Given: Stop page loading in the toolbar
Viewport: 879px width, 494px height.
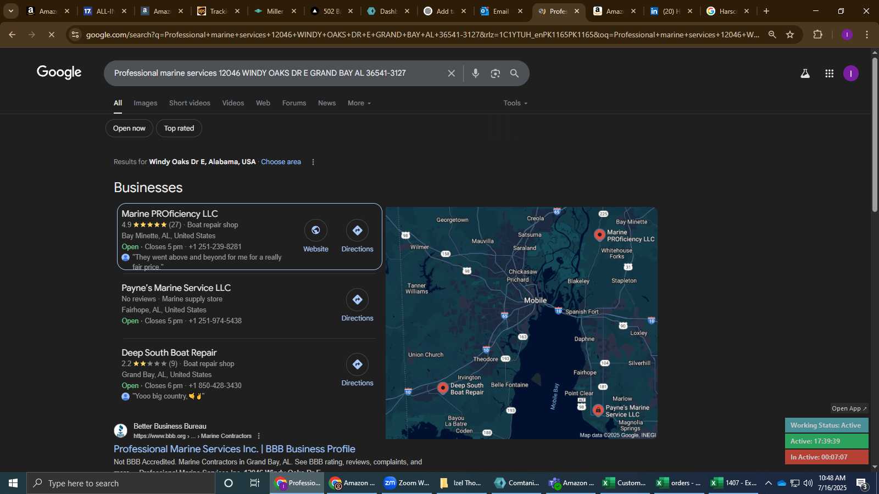Looking at the screenshot, I should point(51,35).
